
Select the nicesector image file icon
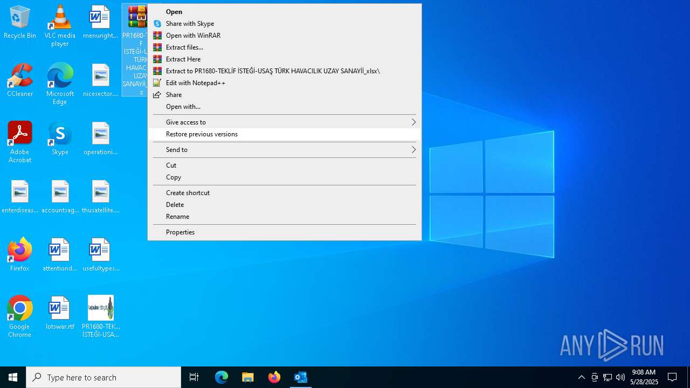coord(100,81)
